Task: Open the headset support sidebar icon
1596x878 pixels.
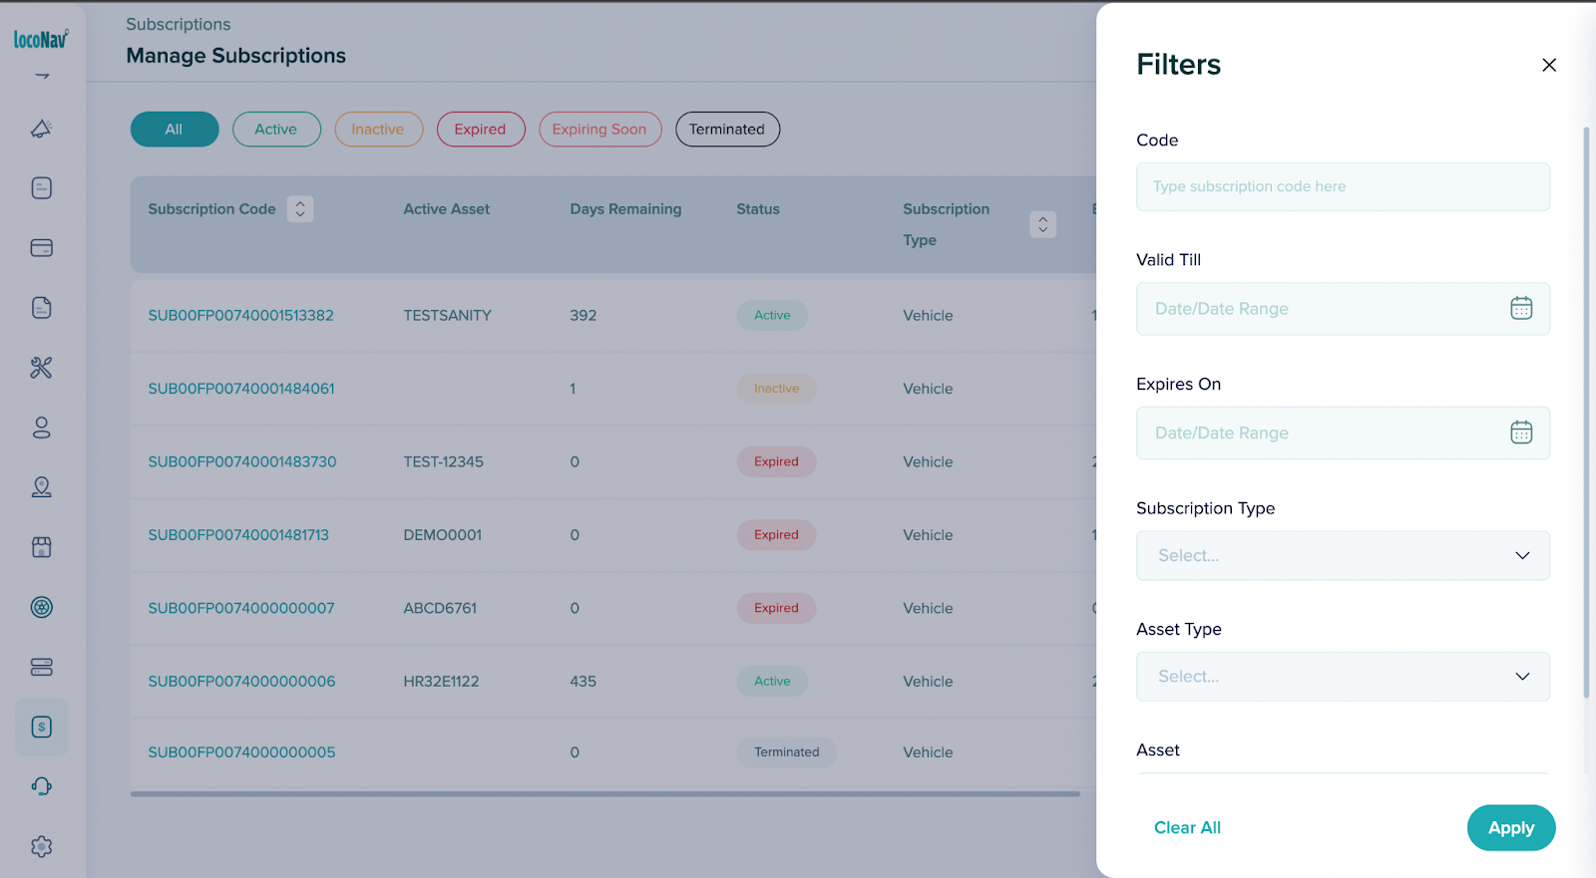Action: (x=41, y=786)
